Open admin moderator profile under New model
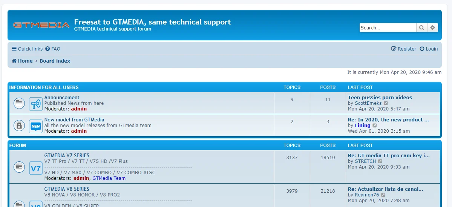This screenshot has height=207, width=452. (x=79, y=131)
